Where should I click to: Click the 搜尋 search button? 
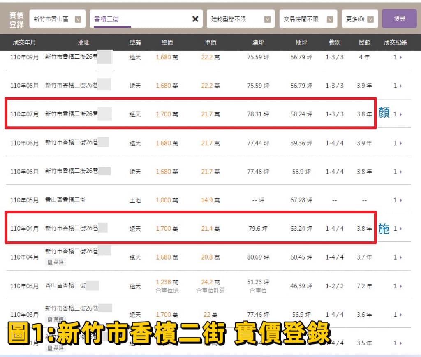[x=399, y=19]
